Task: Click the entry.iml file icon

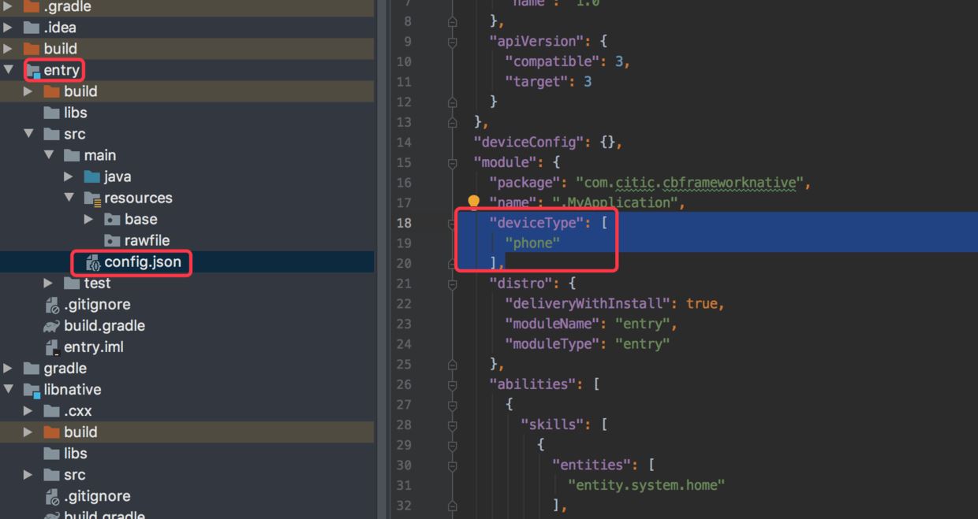Action: tap(52, 347)
